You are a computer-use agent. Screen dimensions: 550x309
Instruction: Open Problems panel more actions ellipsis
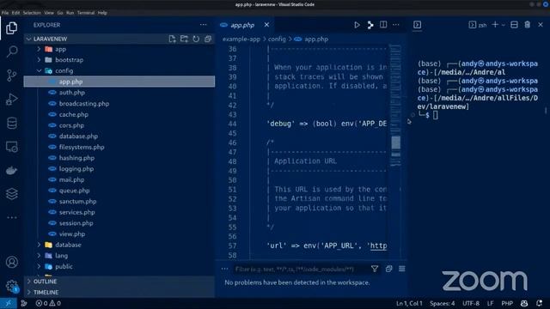(224, 269)
